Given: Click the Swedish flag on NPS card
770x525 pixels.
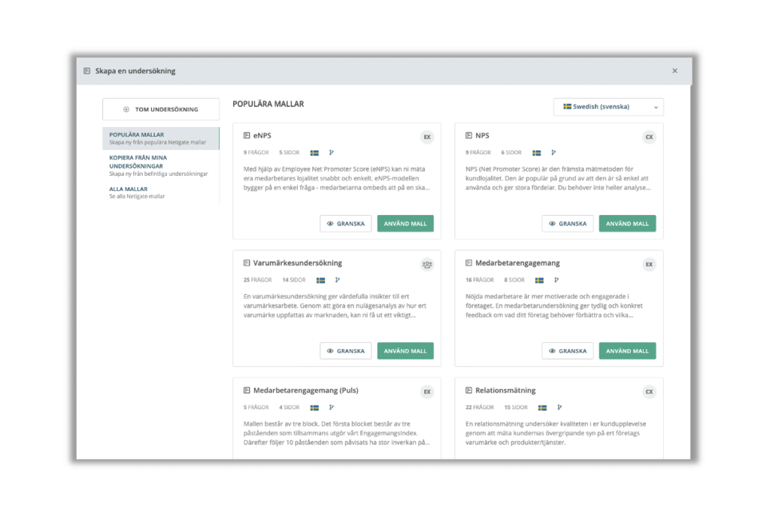Looking at the screenshot, I should (x=537, y=153).
